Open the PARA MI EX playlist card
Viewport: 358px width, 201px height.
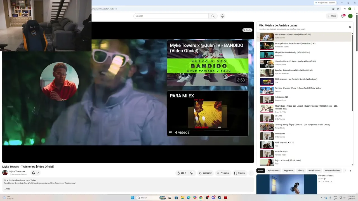[208, 113]
